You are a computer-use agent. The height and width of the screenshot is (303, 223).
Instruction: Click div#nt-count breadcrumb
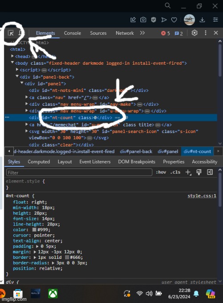(x=197, y=152)
